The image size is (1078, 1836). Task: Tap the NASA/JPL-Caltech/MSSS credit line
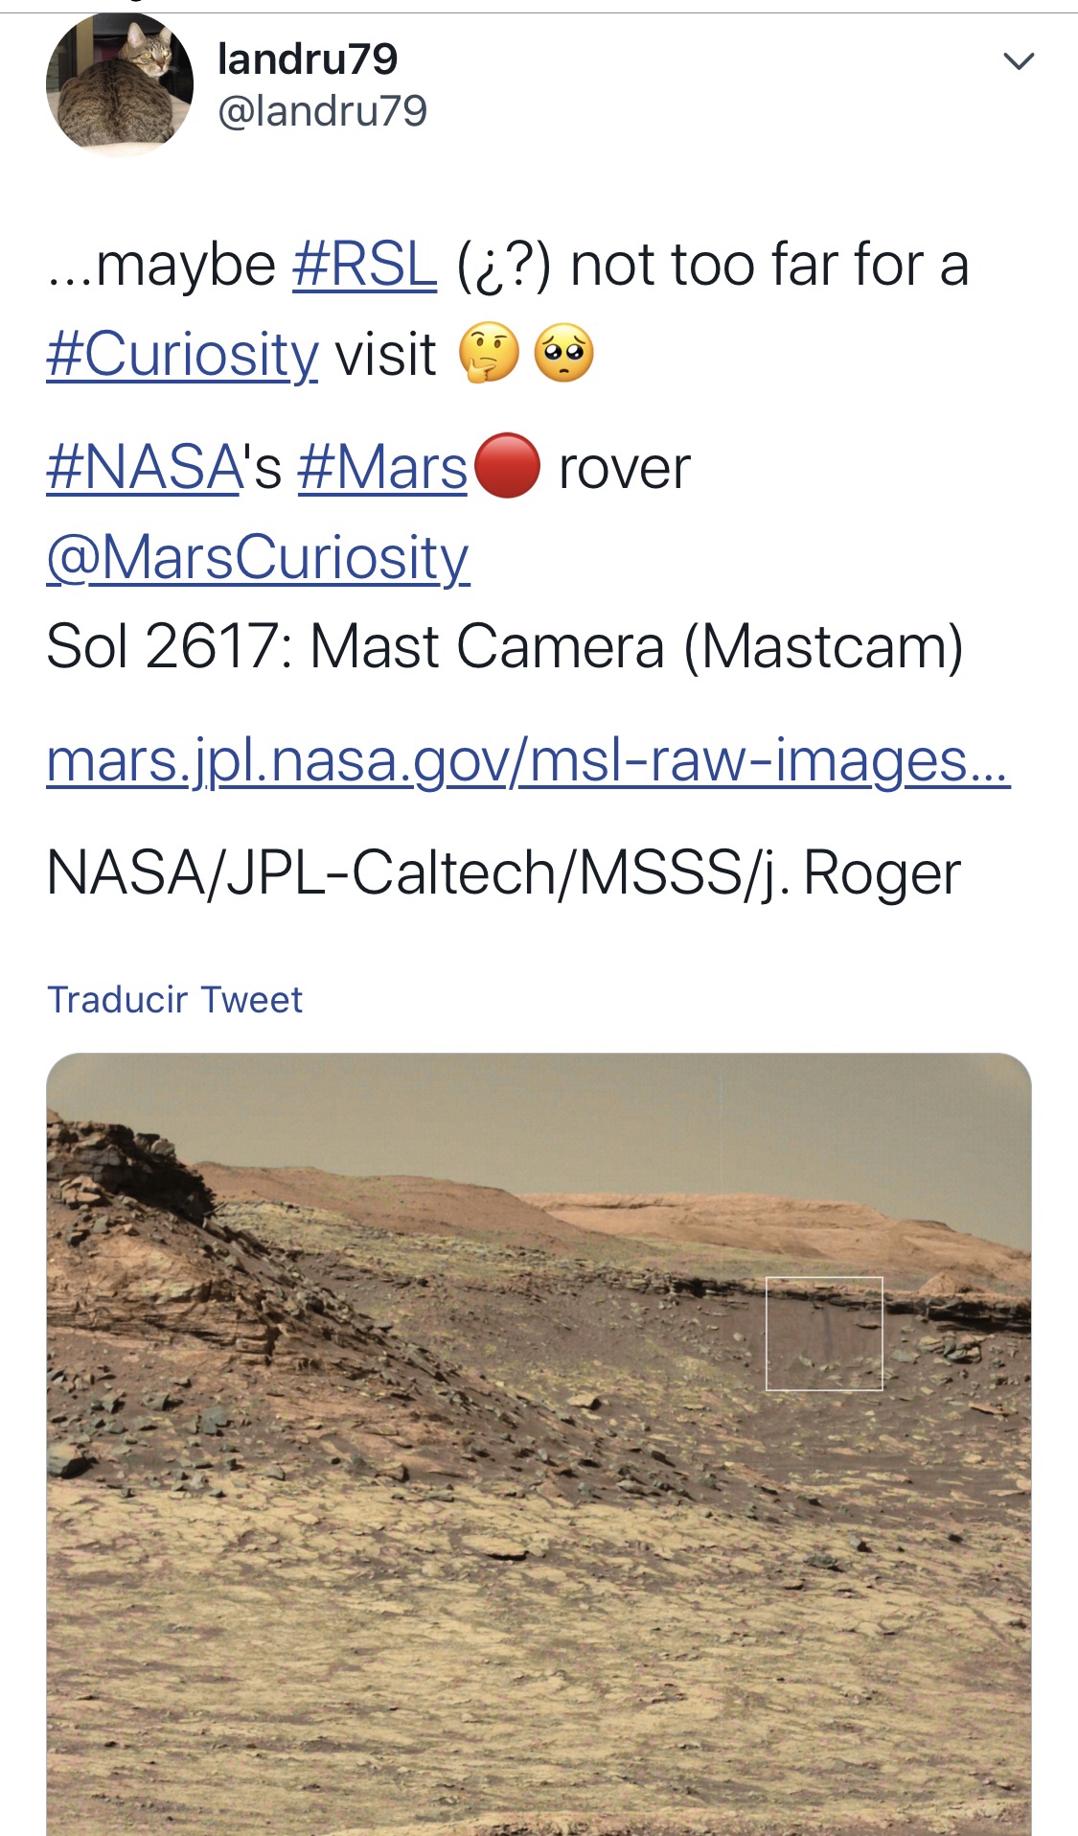pyautogui.click(x=503, y=873)
